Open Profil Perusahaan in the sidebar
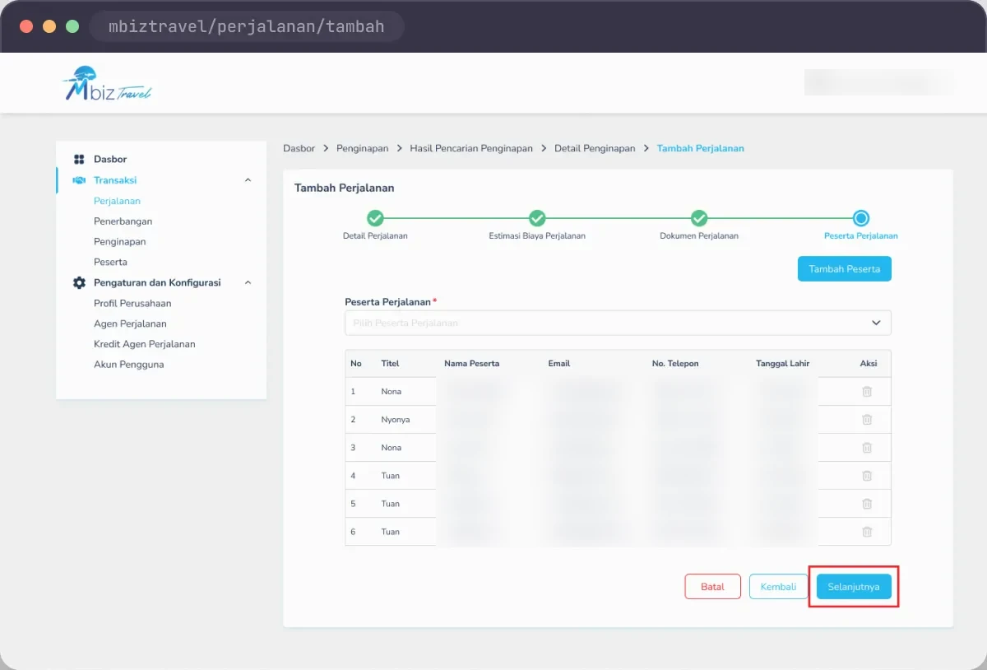 point(132,303)
